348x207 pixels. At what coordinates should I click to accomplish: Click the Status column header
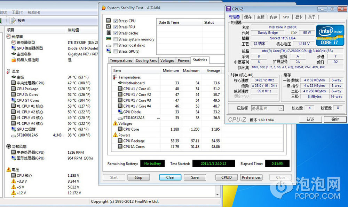(x=214, y=22)
